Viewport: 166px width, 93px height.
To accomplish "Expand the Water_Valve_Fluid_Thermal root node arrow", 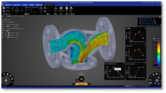I will 7,16.
